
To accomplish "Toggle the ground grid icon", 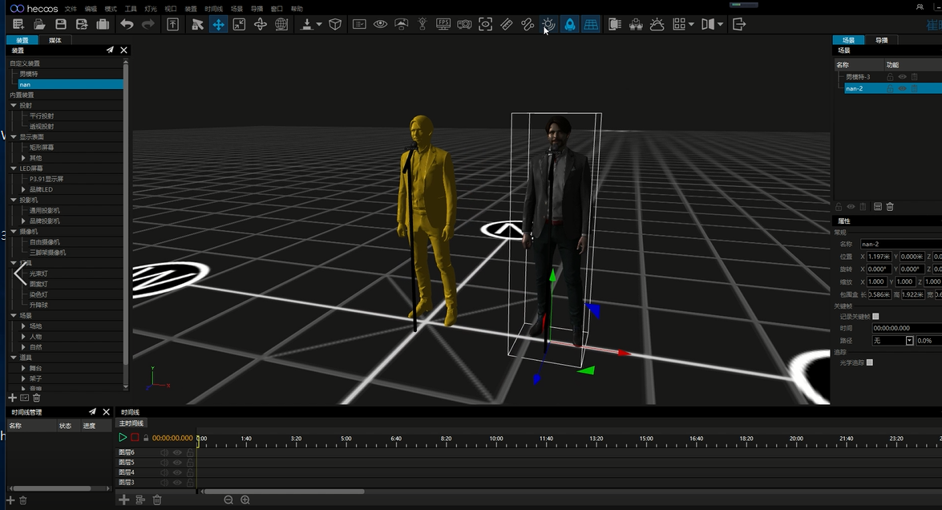I will 591,24.
